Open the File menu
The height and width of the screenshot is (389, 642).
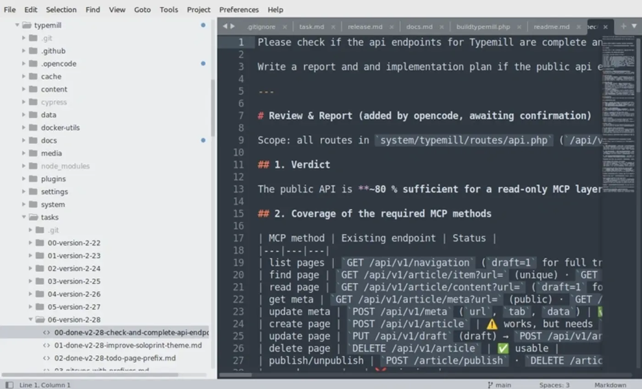click(10, 10)
